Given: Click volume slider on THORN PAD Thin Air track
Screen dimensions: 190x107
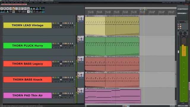Looking at the screenshot, I should 60,95.
